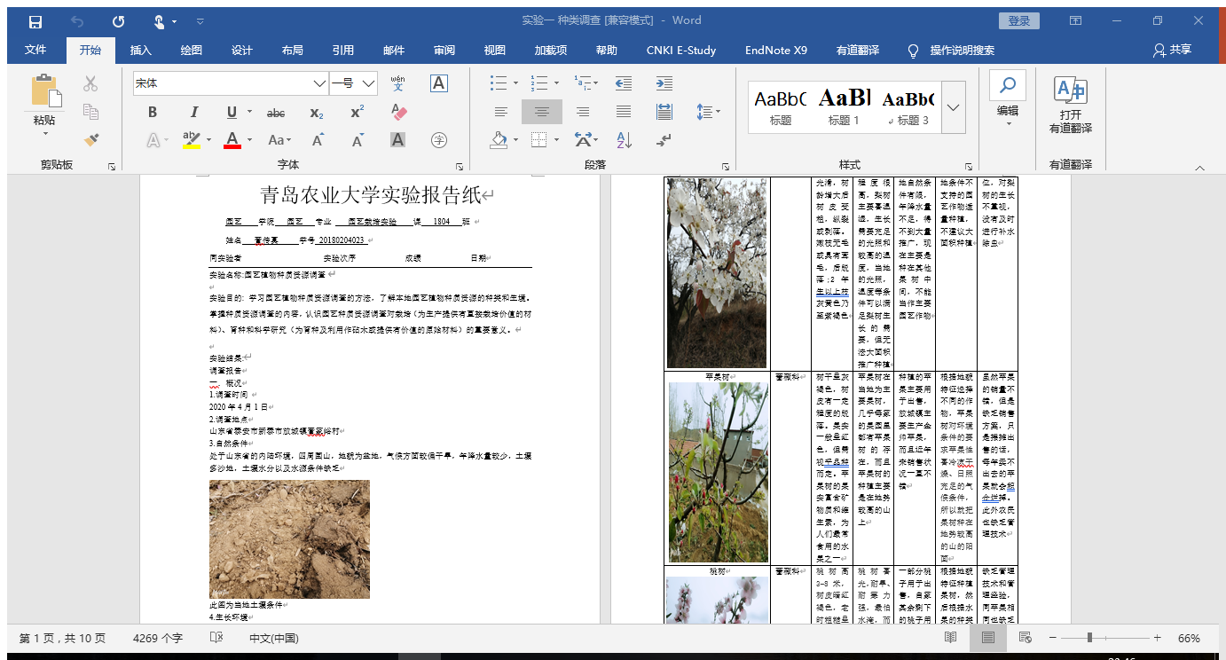Click the red font color swatch
Viewport: 1226px width, 660px height.
click(232, 140)
